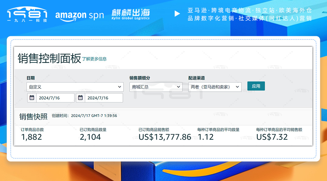Image resolution: width=327 pixels, height=181 pixels.
Task: Open the 了解更多信息 link
Action: point(94,59)
